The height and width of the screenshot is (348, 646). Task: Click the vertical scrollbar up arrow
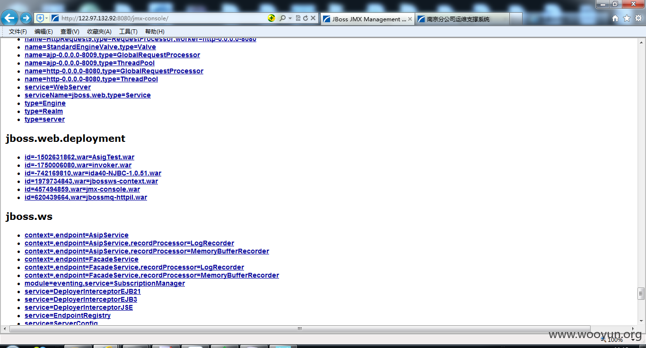click(641, 42)
